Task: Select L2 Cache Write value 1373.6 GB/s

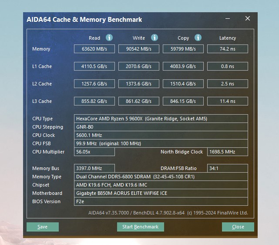Action: point(138,84)
